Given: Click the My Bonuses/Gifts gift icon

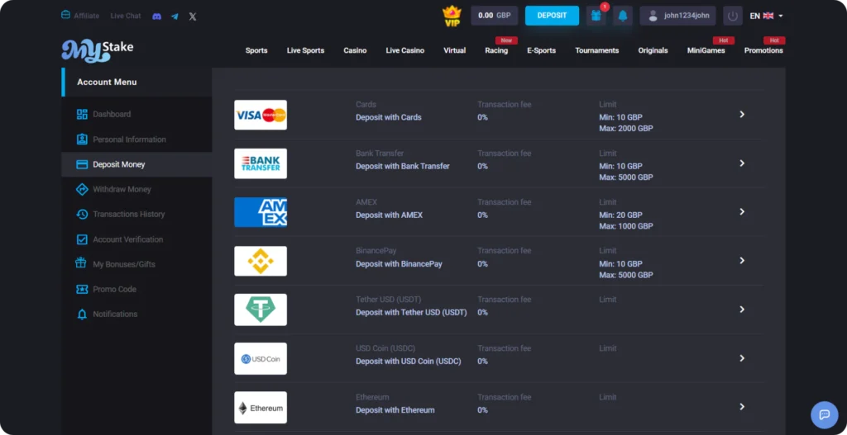Looking at the screenshot, I should [x=81, y=263].
